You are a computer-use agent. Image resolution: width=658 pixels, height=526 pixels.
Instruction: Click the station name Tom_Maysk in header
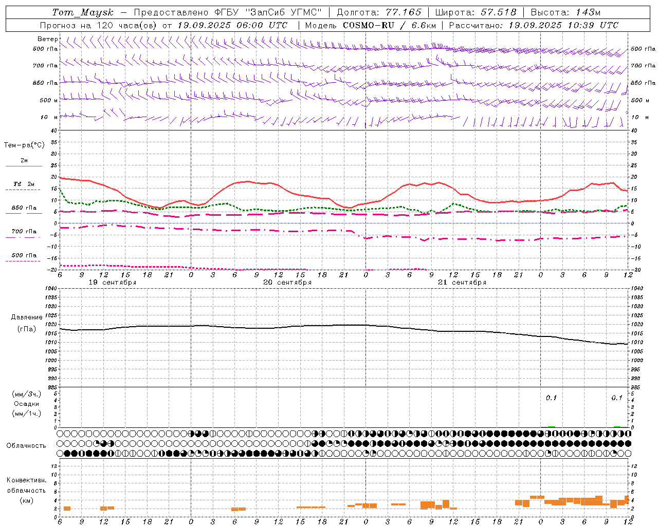point(83,12)
